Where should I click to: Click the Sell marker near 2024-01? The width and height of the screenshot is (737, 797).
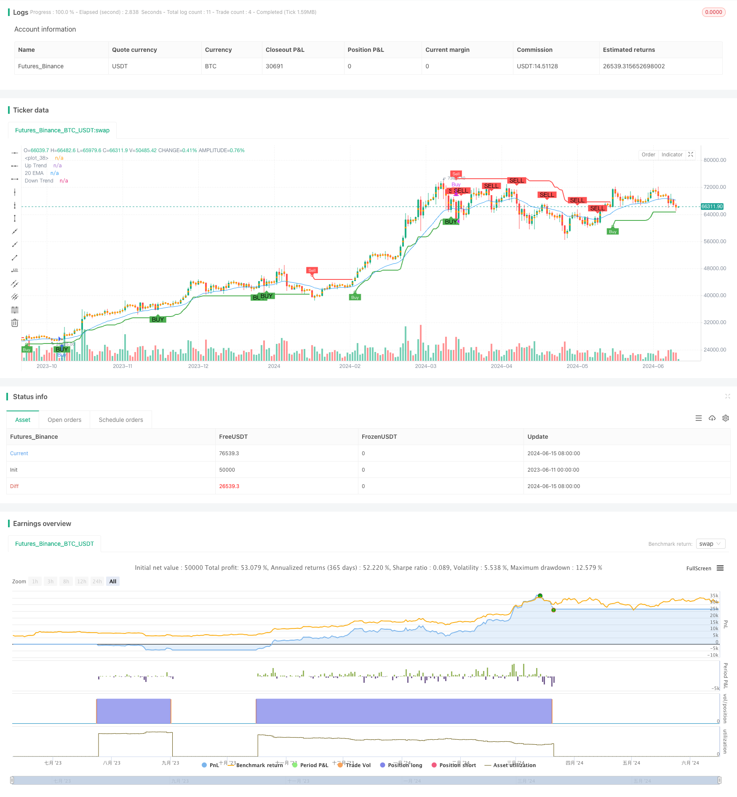pos(312,271)
